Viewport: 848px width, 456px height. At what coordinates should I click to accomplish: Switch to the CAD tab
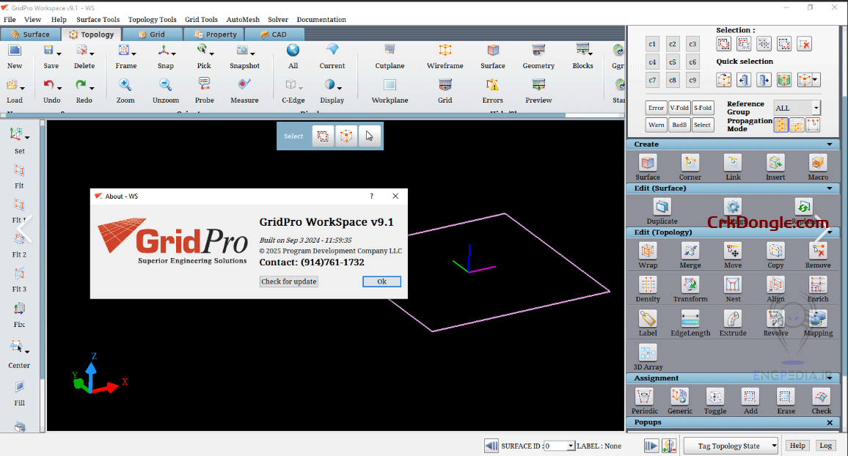pyautogui.click(x=274, y=34)
